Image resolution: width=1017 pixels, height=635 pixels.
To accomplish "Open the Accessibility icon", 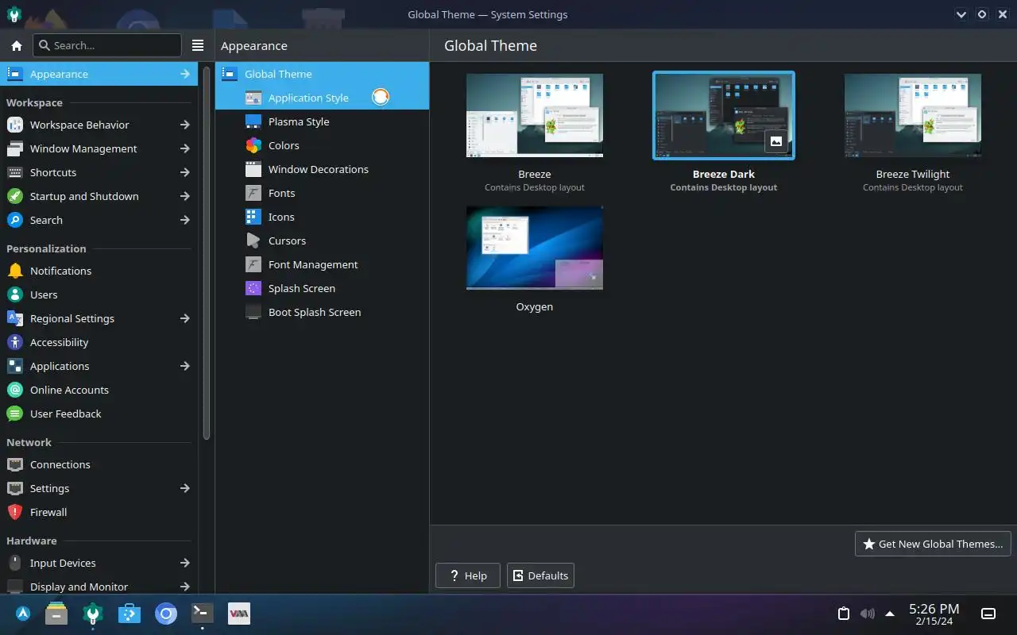I will tap(15, 342).
